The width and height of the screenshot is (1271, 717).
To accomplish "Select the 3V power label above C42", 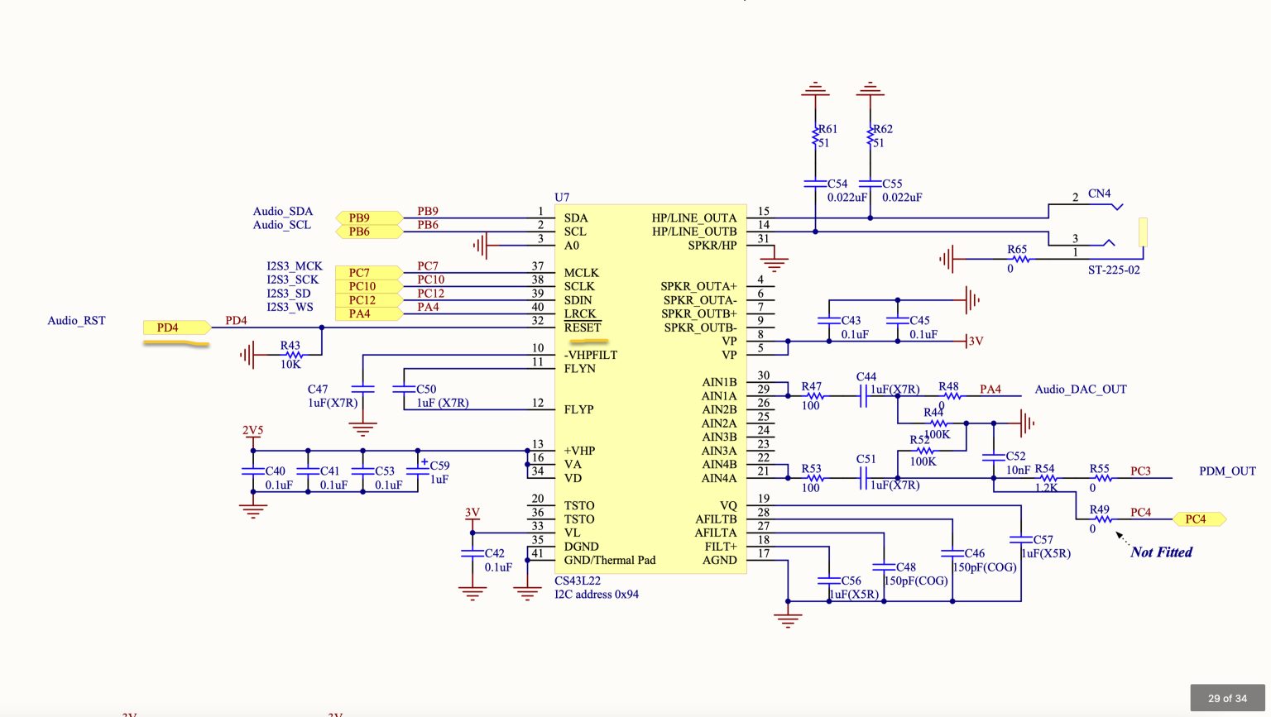I will 472,513.
